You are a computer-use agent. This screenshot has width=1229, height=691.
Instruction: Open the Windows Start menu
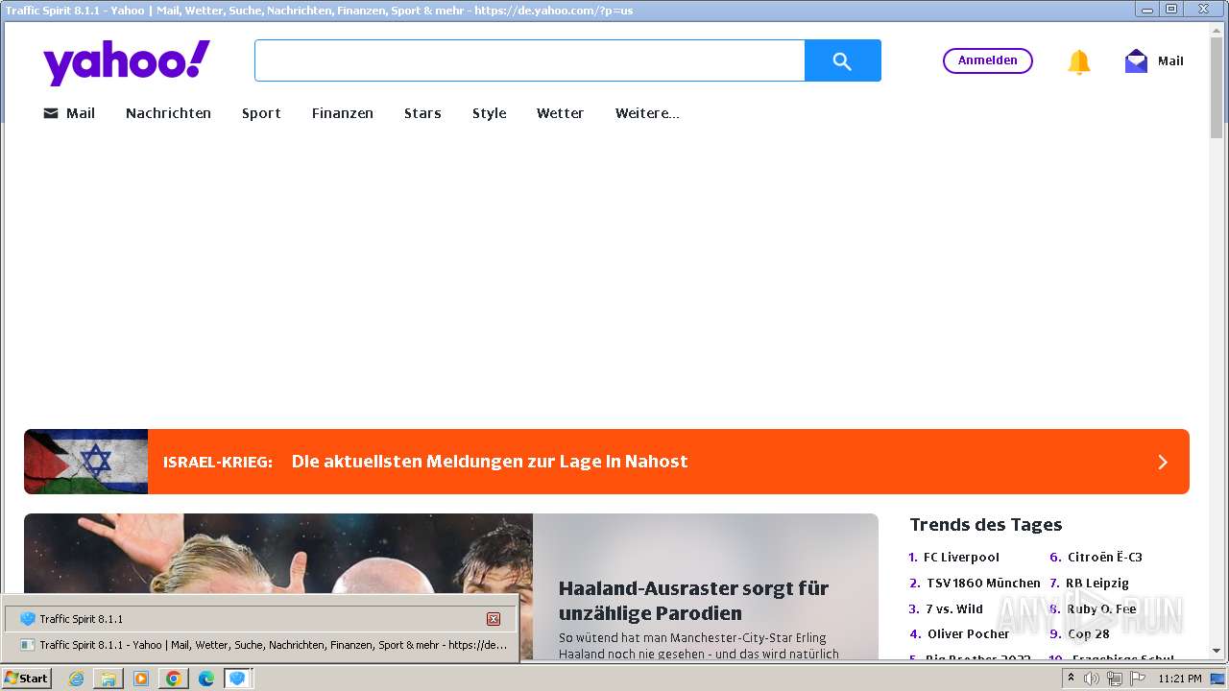pyautogui.click(x=26, y=678)
